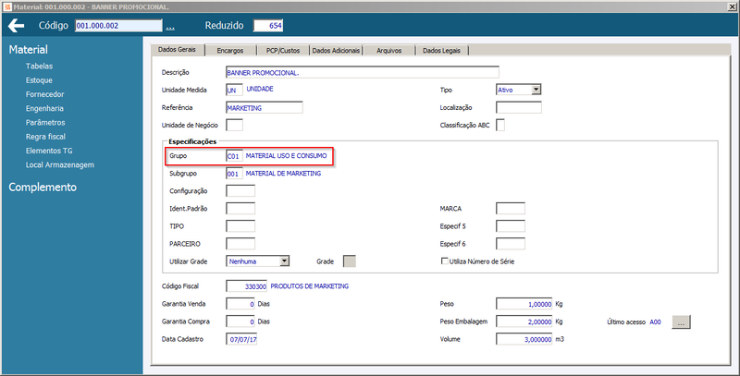
Task: Open Parâmetros in sidebar
Action: [45, 123]
